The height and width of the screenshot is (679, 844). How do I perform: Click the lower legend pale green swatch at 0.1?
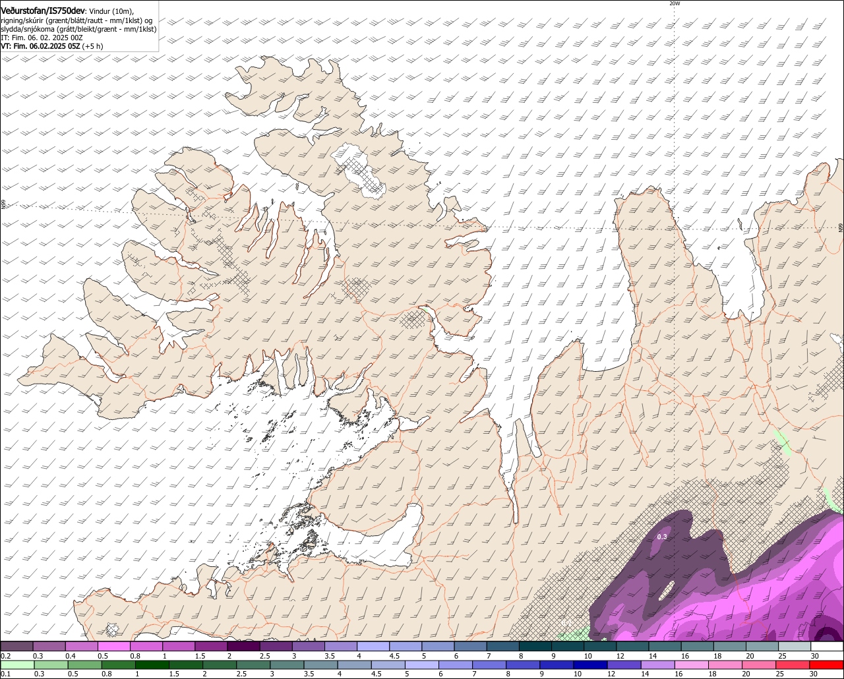[17, 665]
